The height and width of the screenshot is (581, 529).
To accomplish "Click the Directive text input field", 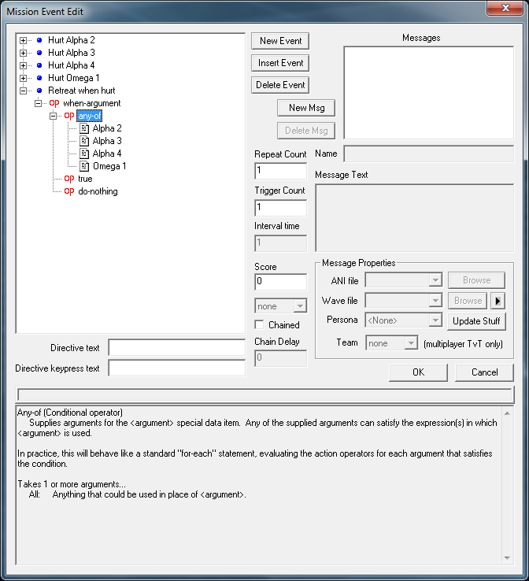I will point(176,348).
